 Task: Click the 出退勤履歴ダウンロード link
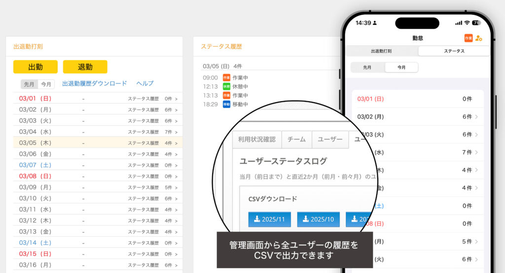tap(95, 83)
